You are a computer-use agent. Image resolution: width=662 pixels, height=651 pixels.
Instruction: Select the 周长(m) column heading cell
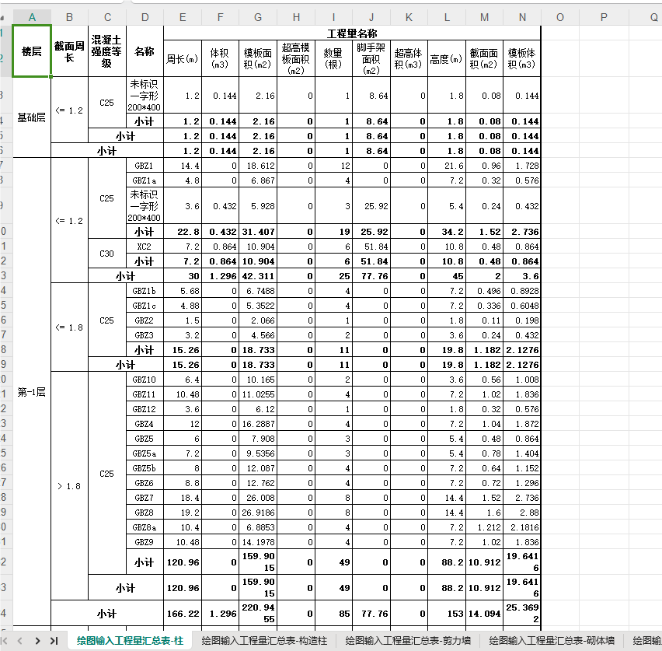[183, 59]
